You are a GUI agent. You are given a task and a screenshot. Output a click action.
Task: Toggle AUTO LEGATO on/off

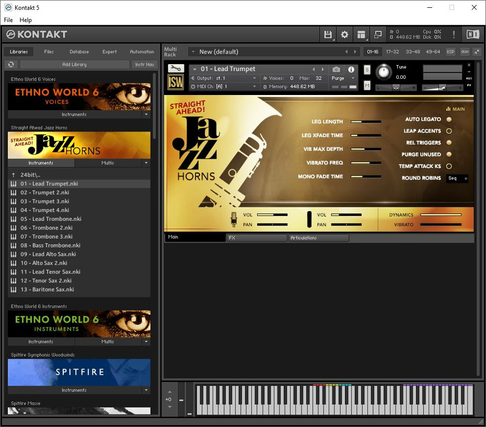[449, 119]
